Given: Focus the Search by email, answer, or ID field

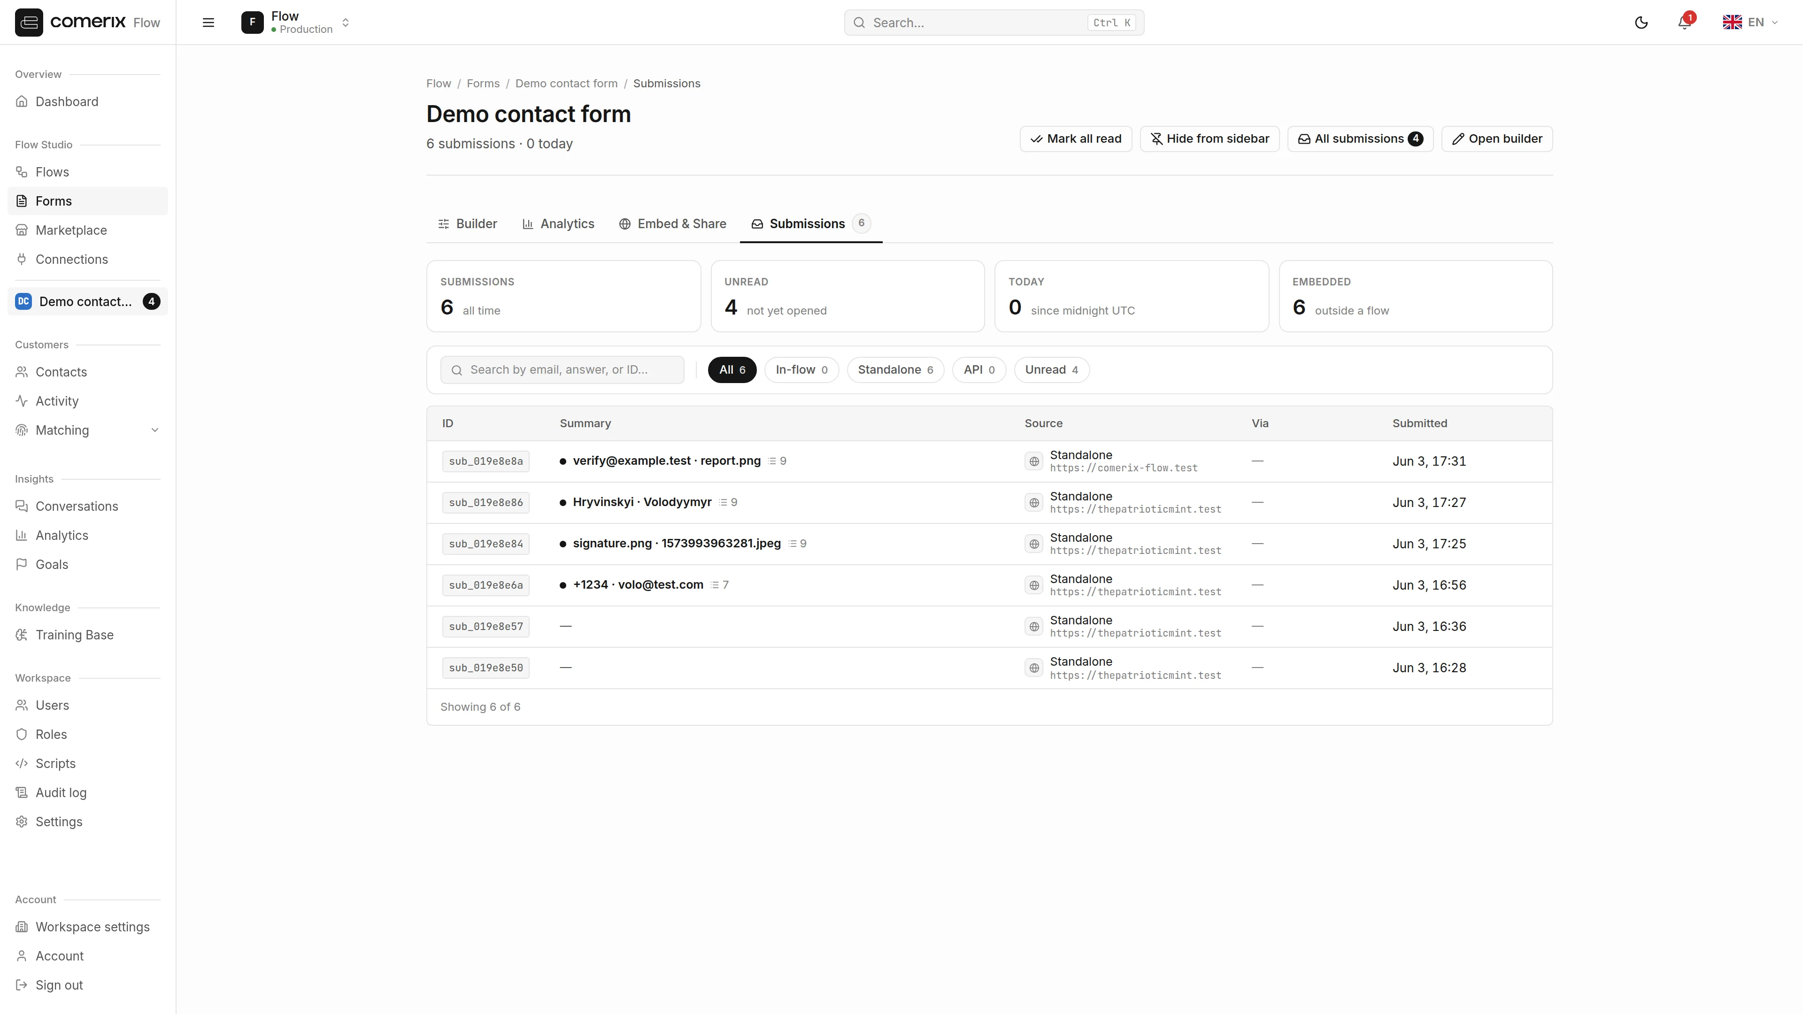Looking at the screenshot, I should (562, 370).
